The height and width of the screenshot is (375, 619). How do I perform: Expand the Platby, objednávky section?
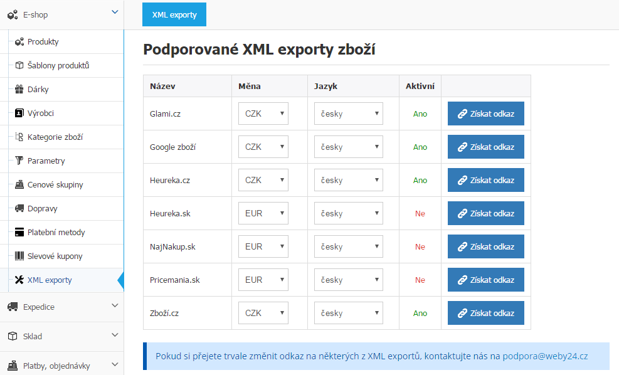tap(115, 364)
